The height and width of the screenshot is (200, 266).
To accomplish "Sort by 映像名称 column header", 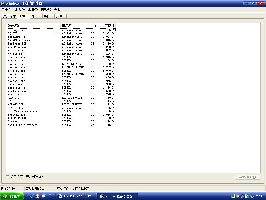I will (34, 26).
